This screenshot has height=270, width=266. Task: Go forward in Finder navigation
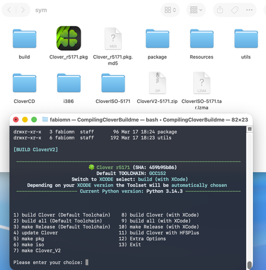click(23, 10)
